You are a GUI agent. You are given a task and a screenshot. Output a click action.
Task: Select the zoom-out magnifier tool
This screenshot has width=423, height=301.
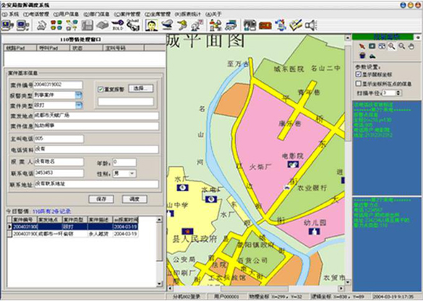click(x=402, y=46)
